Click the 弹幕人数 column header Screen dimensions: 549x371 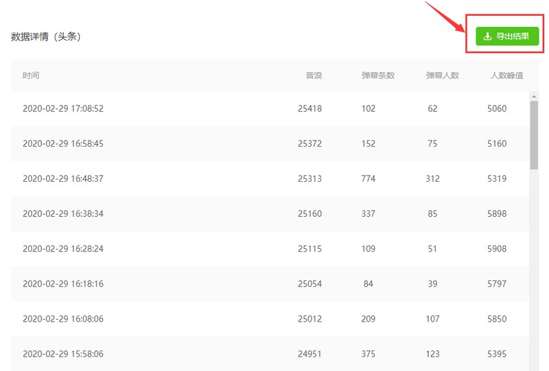click(x=442, y=75)
